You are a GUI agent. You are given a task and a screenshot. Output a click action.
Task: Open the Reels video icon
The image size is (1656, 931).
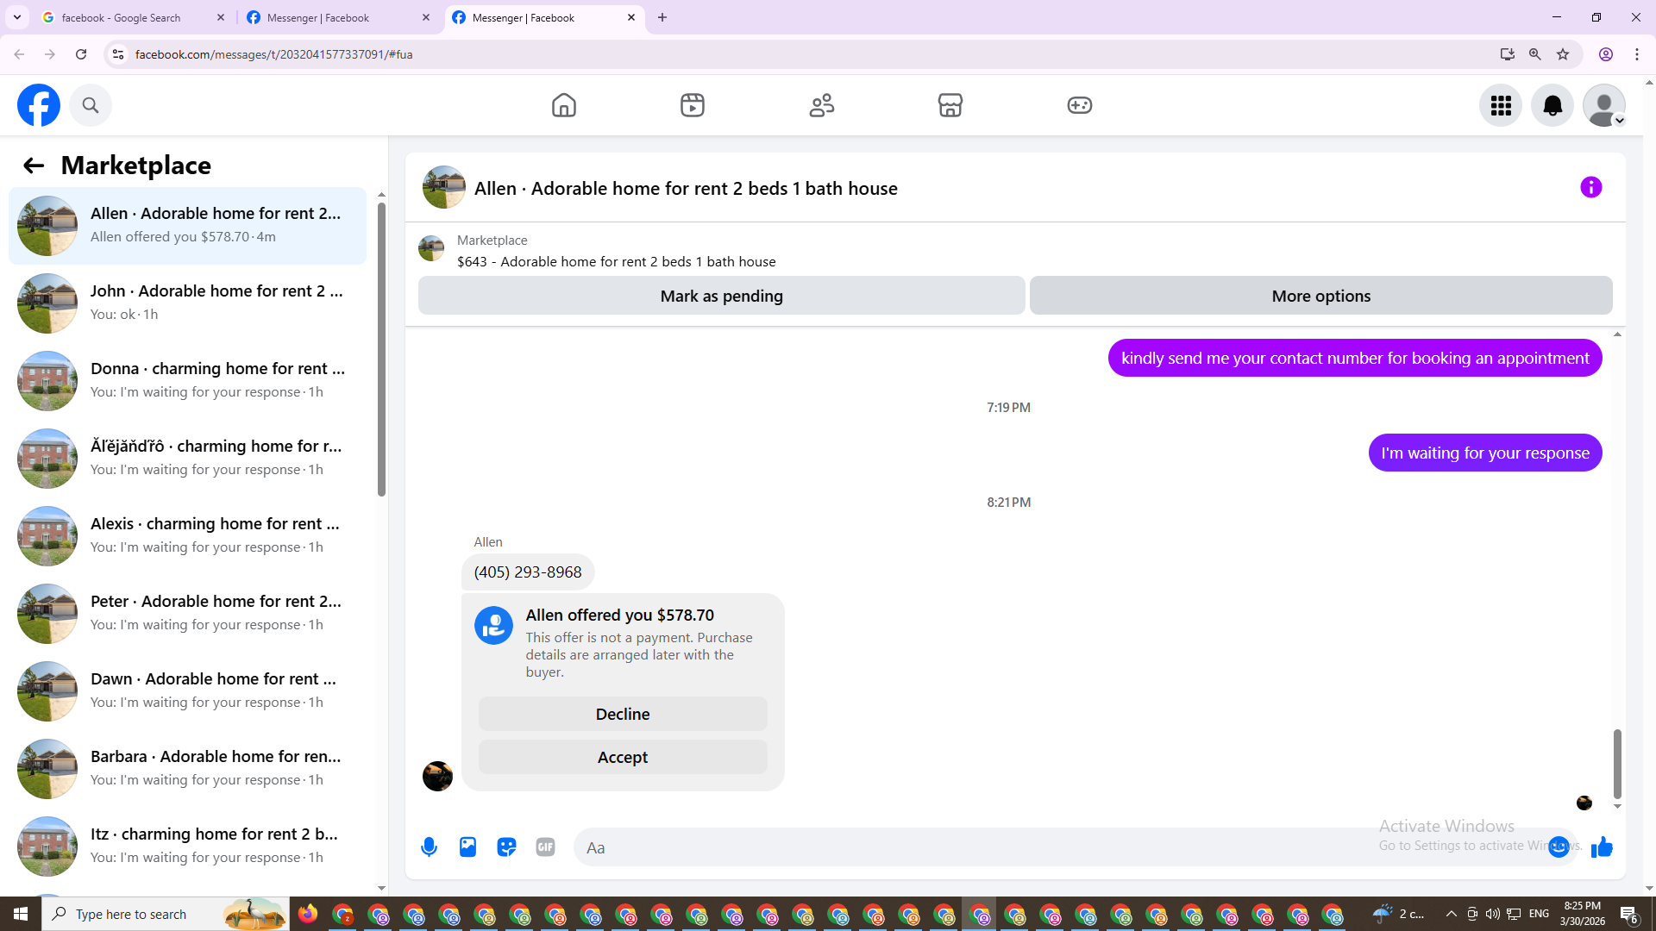[x=692, y=105]
